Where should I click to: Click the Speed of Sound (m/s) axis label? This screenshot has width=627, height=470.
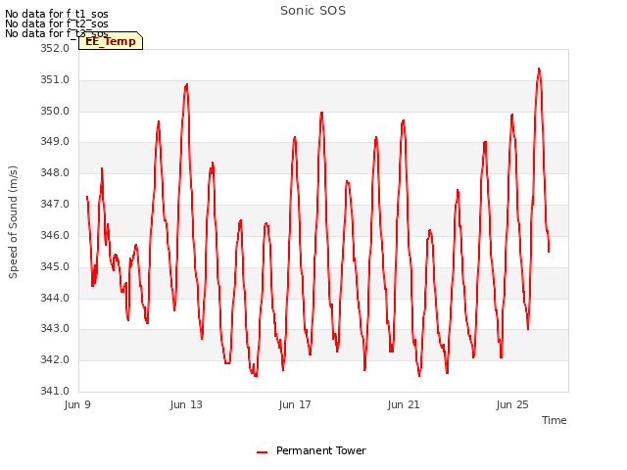pos(13,222)
